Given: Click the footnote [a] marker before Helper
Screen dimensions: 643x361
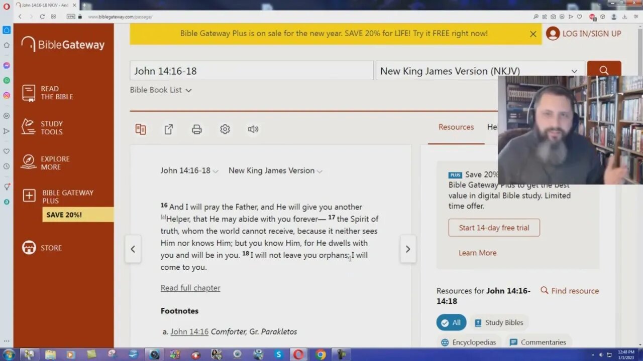Looking at the screenshot, I should coord(163,217).
